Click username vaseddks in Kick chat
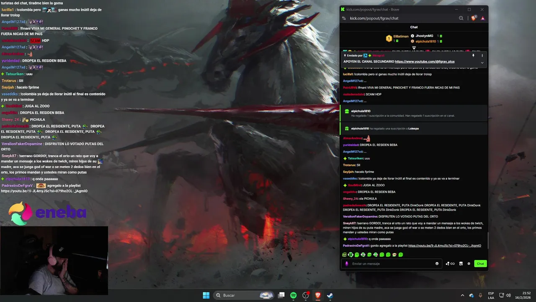 (x=350, y=179)
